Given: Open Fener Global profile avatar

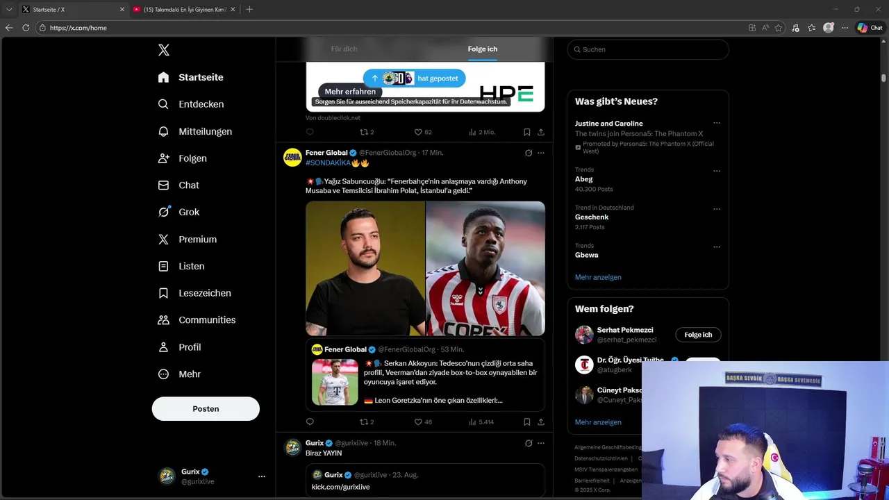Looking at the screenshot, I should coord(292,157).
